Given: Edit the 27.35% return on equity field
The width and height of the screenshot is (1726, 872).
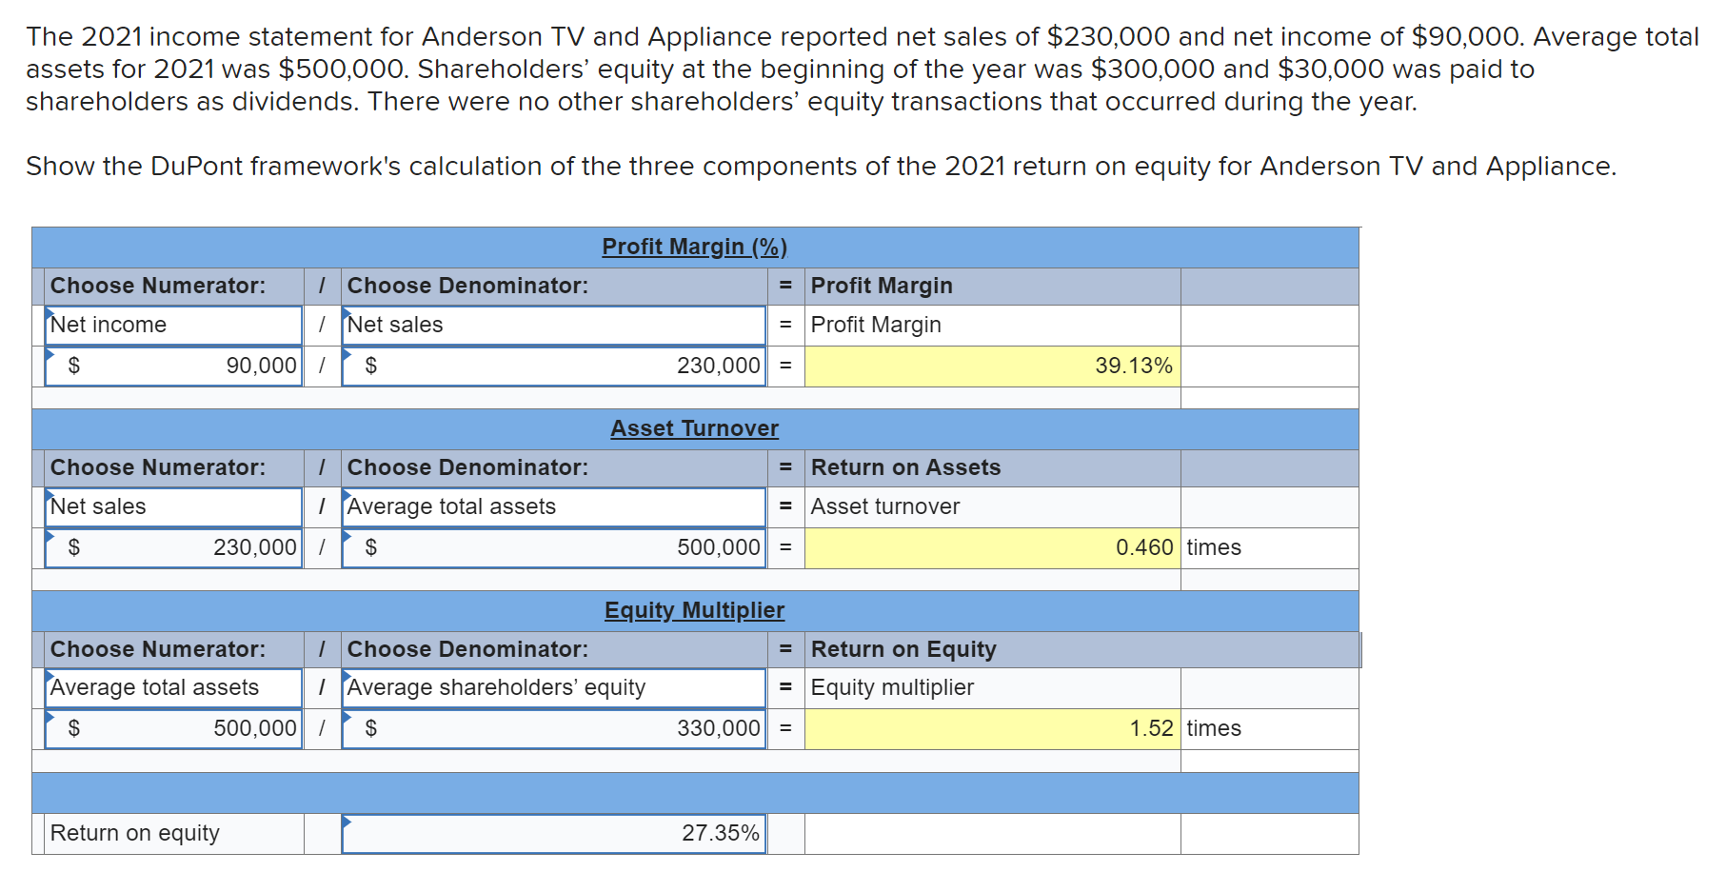Looking at the screenshot, I should (553, 833).
